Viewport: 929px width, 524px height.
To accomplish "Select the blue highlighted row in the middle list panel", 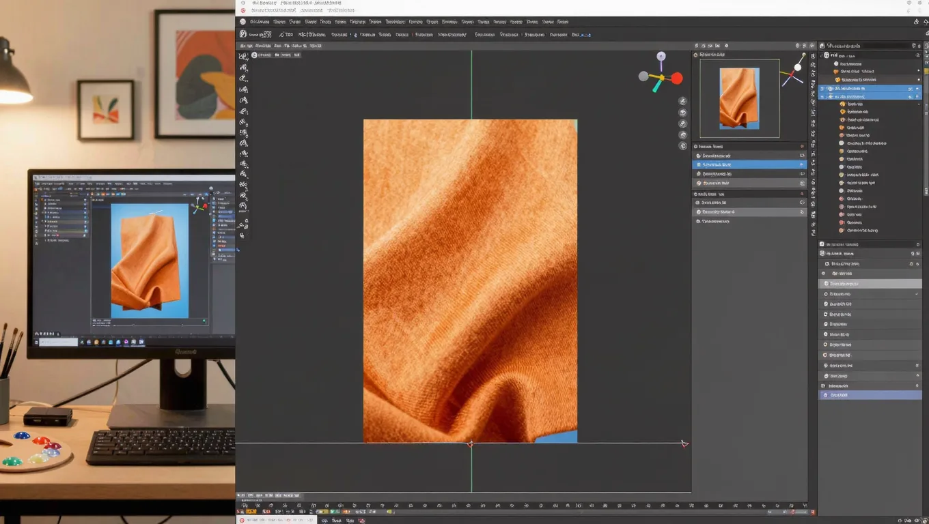I will coord(749,164).
